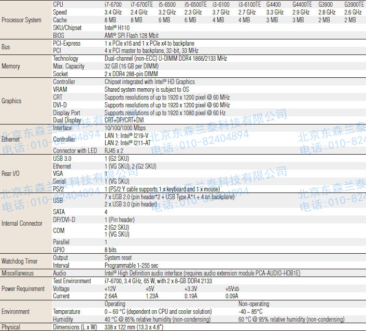The height and width of the screenshot is (331, 366).
Task: Click the Graphics category cell
Action: click(x=12, y=101)
